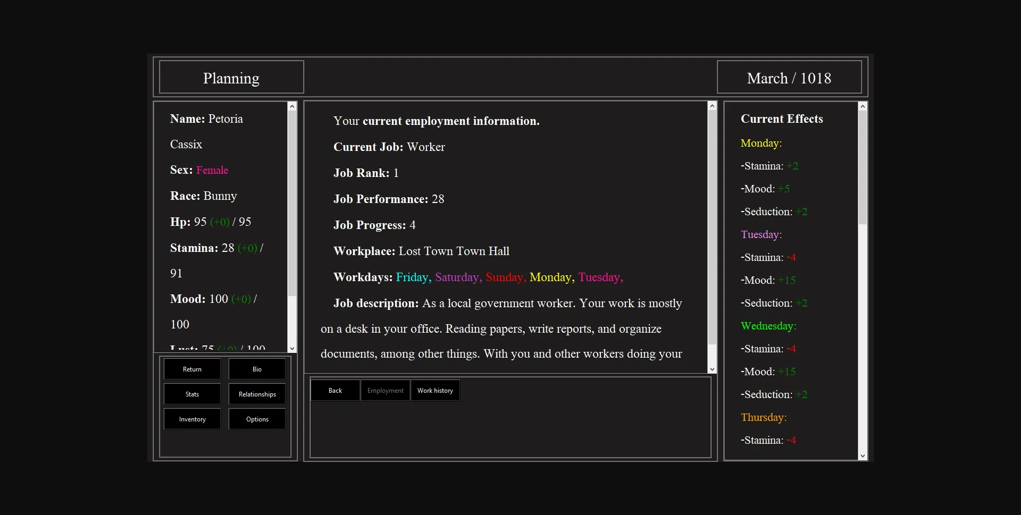Viewport: 1021px width, 515px height.
Task: Click the Female sex label
Action: (212, 170)
